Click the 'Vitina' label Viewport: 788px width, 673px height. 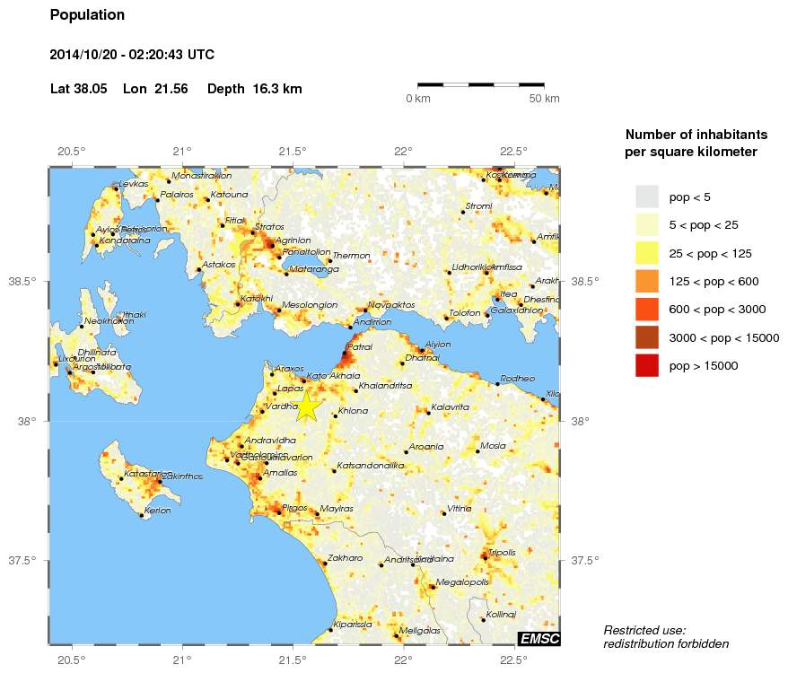coord(460,509)
